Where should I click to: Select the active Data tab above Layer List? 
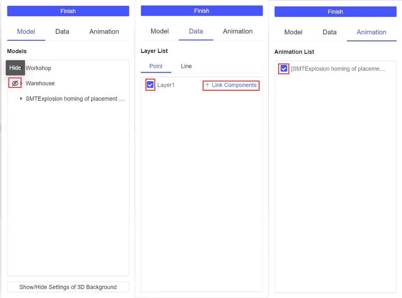tap(196, 31)
